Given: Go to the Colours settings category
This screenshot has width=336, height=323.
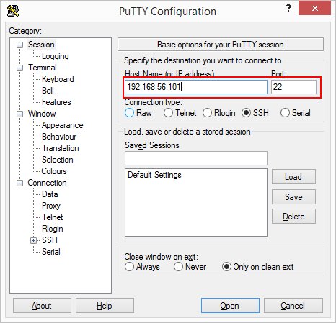Looking at the screenshot, I should (54, 171).
